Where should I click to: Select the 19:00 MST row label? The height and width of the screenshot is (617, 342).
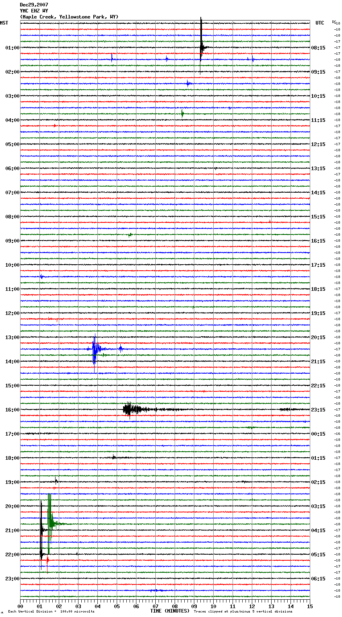(12, 482)
